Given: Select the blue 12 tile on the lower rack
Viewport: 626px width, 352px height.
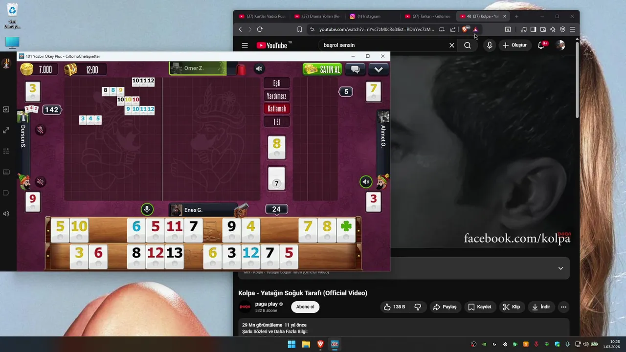Looking at the screenshot, I should [x=250, y=257].
